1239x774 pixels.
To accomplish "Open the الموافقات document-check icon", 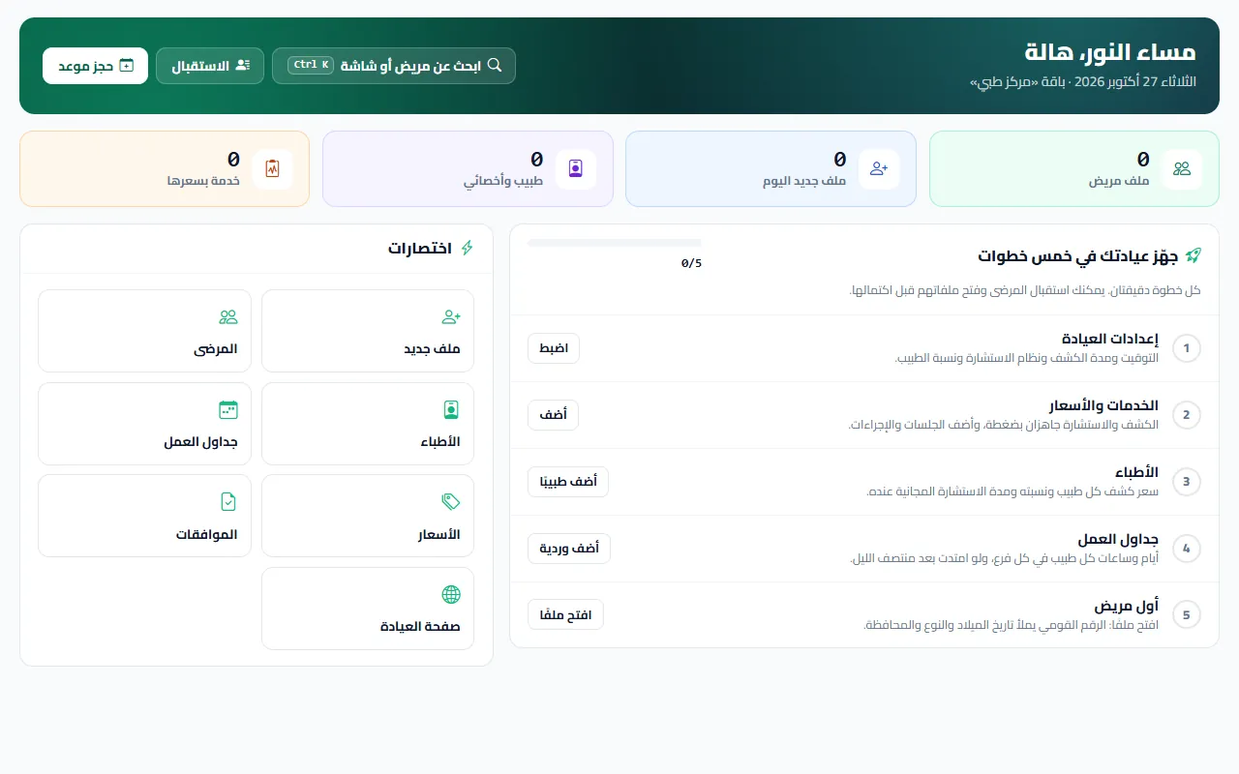I will [x=228, y=501].
